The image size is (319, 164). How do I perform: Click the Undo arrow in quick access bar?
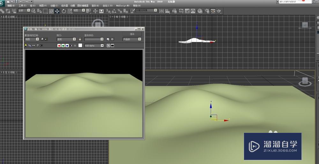pyautogui.click(x=21, y=1)
